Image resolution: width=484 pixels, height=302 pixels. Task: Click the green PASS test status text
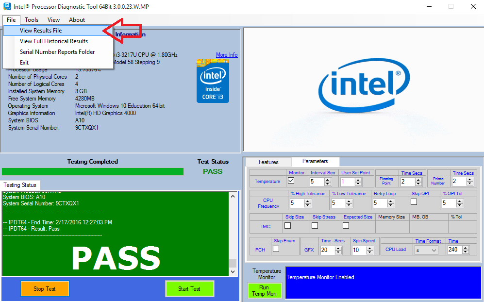[x=213, y=172]
